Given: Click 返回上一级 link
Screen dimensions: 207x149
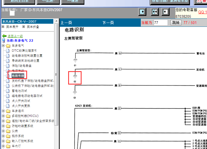Looking at the screenshot, I should pos(15,36).
